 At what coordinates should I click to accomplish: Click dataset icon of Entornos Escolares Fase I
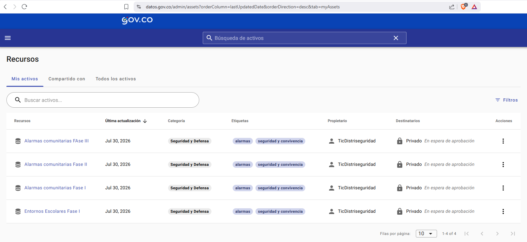pos(18,211)
